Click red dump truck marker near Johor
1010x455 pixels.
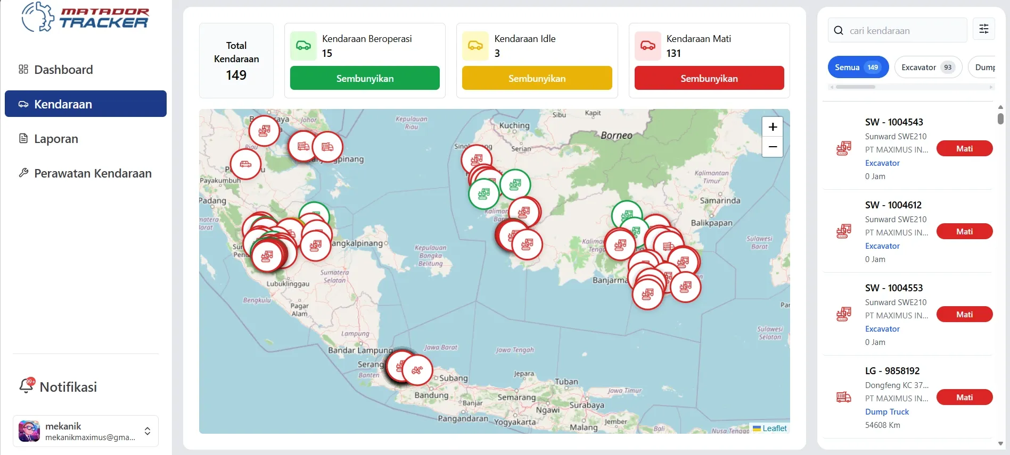303,147
